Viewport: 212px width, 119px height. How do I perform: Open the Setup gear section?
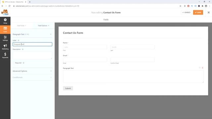(x=5, y=21)
